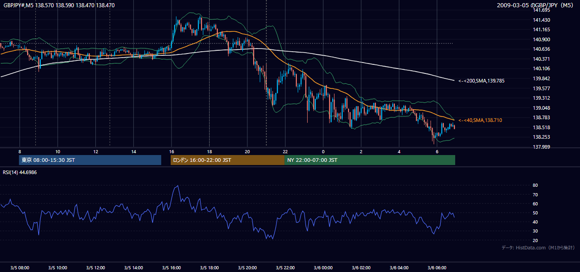Click the 3/6 02:00 date label
The width and height of the screenshot is (580, 272).
[x=361, y=268]
